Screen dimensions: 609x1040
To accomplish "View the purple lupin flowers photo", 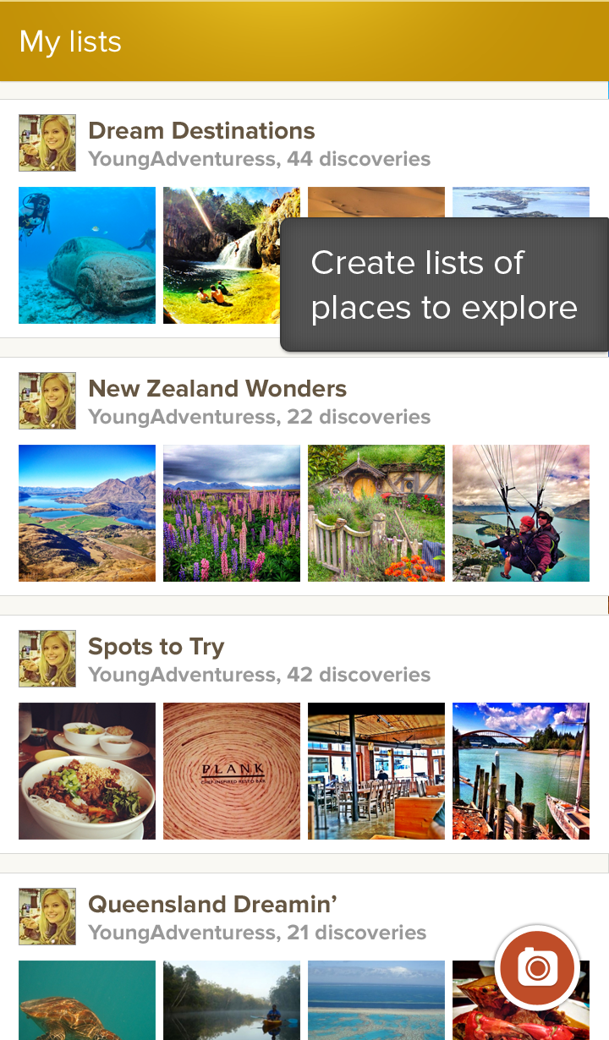I will pos(232,513).
